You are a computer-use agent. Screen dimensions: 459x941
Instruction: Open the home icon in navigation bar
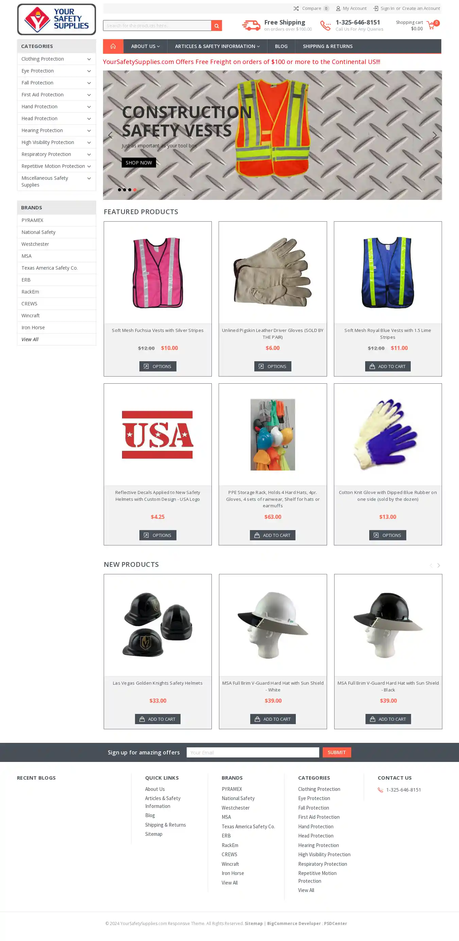coord(113,46)
